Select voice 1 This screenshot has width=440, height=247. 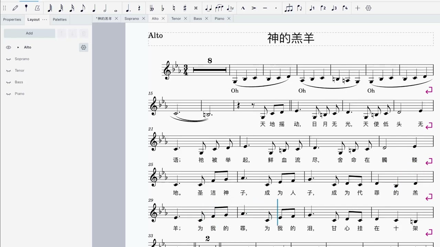pyautogui.click(x=312, y=8)
